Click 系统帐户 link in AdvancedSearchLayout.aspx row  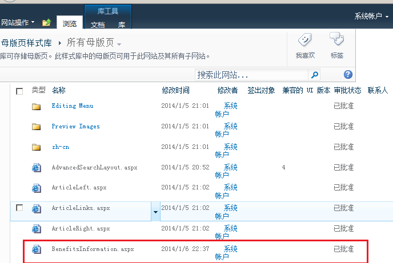point(226,171)
